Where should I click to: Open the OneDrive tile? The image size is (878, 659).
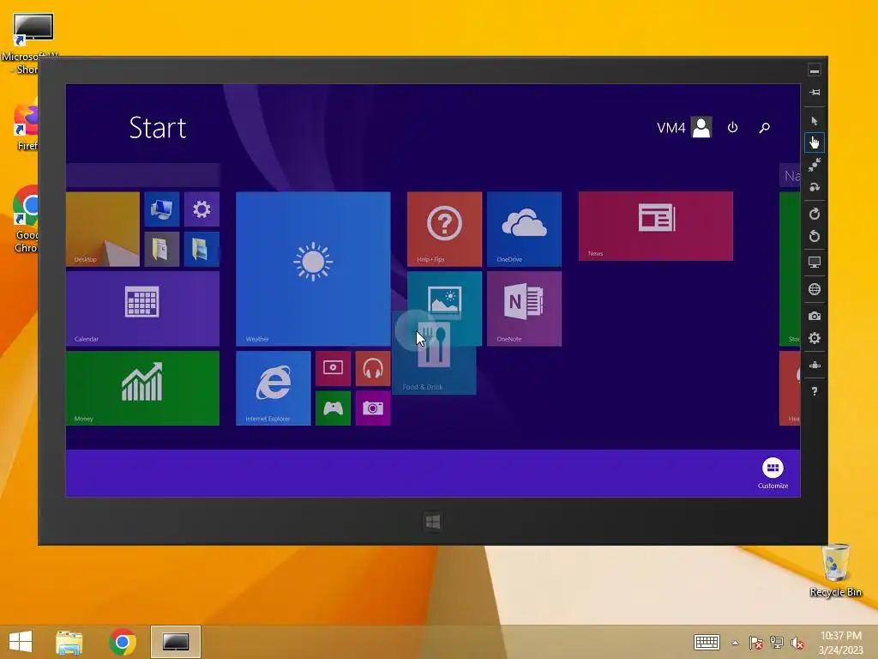[524, 229]
